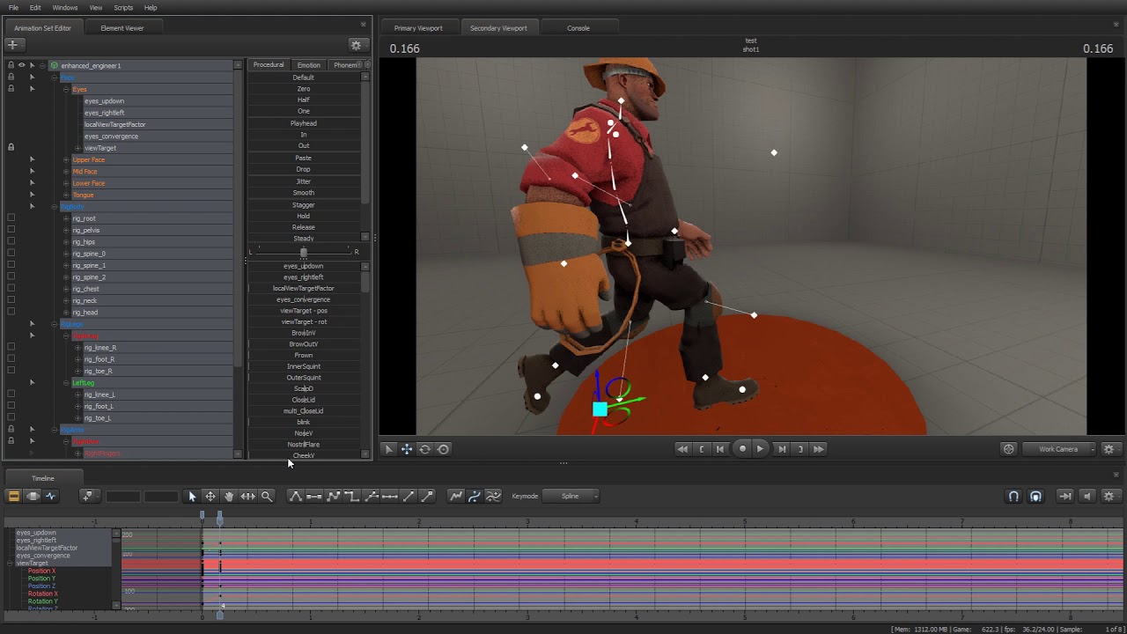Expand the Upper Face group
This screenshot has width=1127, height=634.
66,159
